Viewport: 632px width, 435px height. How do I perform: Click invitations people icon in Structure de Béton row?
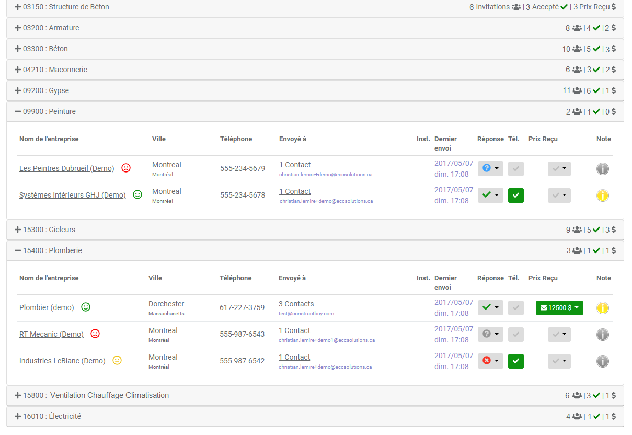516,7
